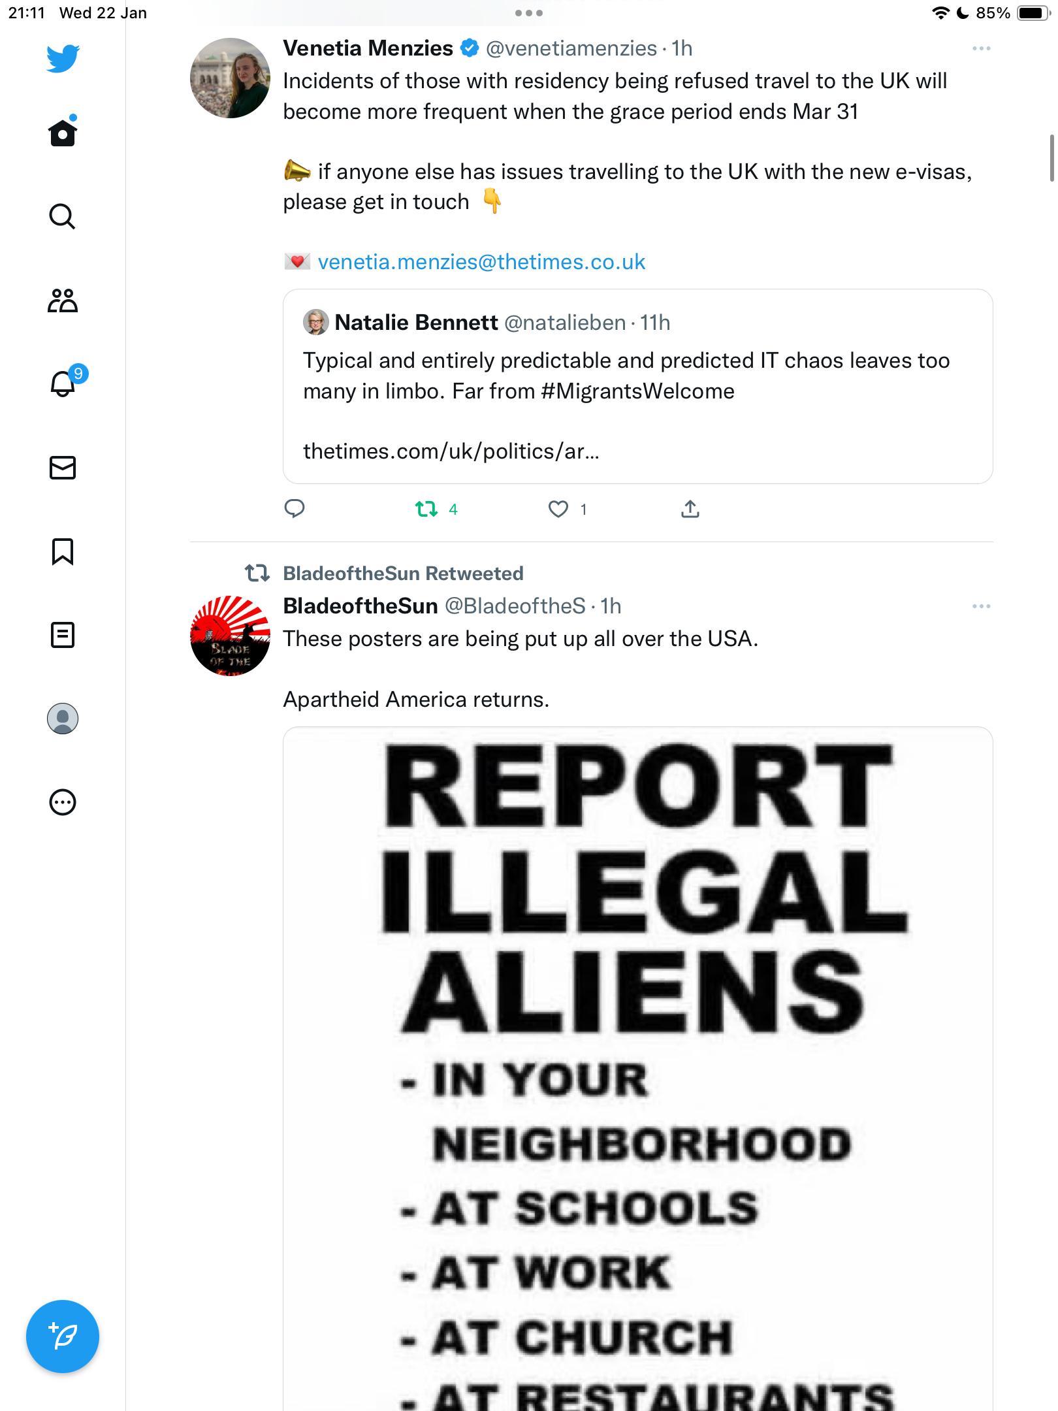Go to Home timeline icon
1058x1411 pixels.
click(63, 132)
